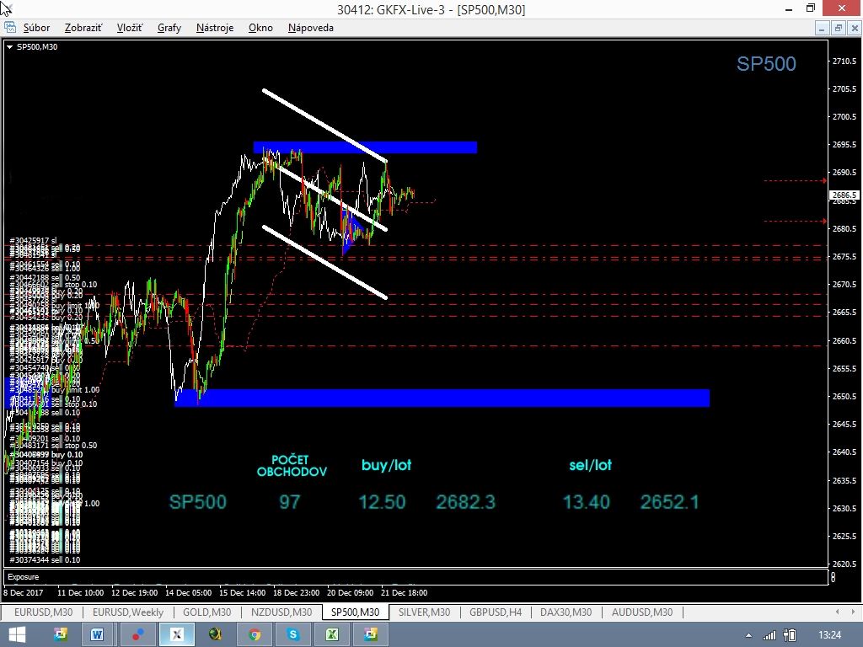Open the Grafy menu
The height and width of the screenshot is (647, 863).
coord(169,28)
